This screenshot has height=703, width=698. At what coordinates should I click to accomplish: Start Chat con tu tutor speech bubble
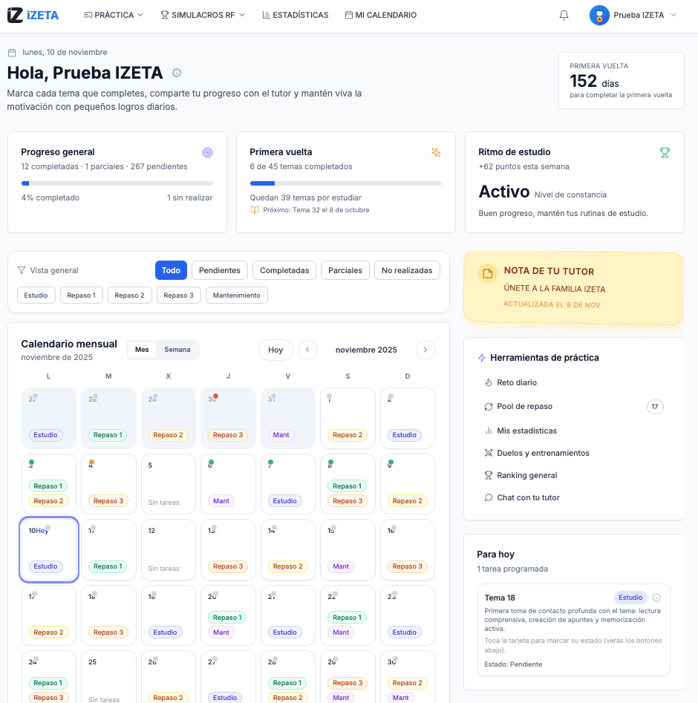click(489, 497)
